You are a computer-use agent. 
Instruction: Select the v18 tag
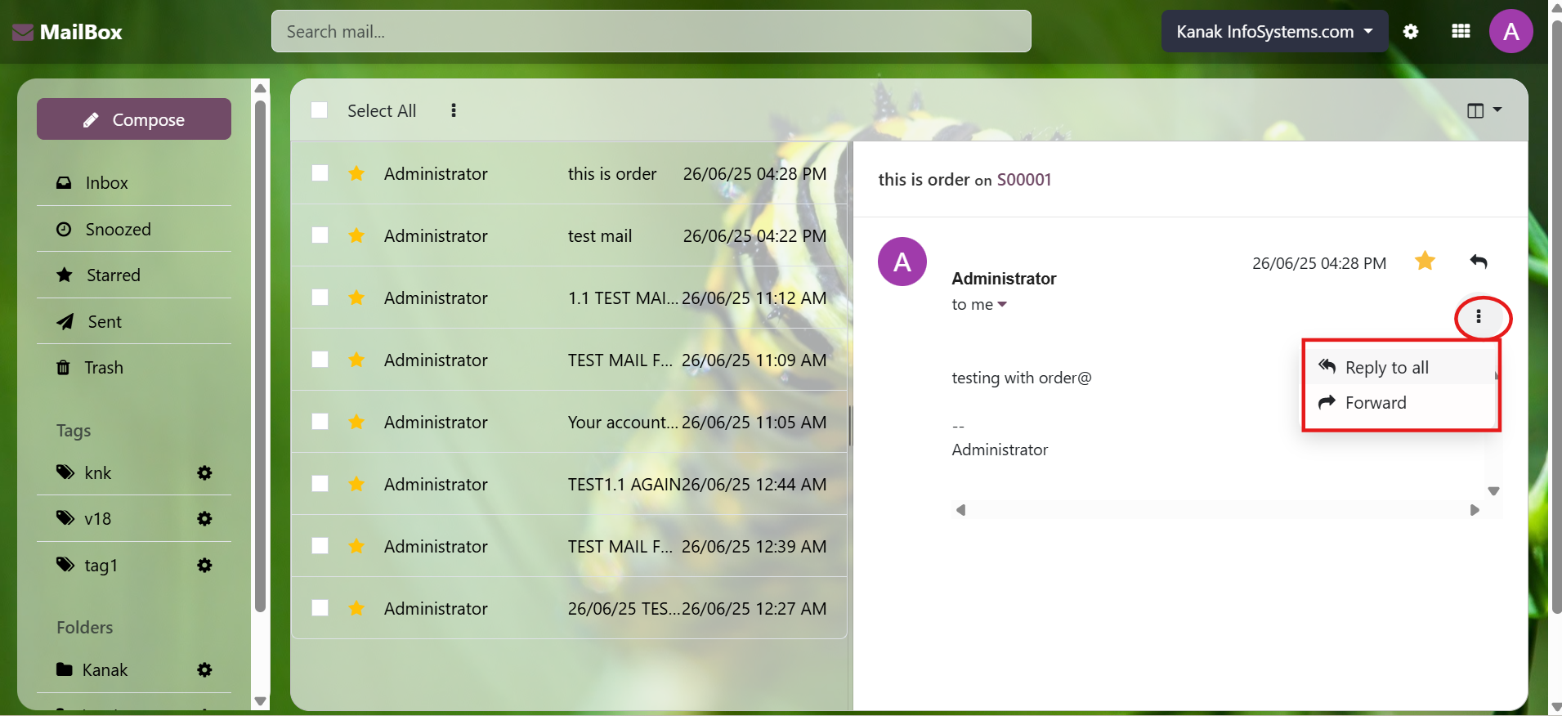(98, 519)
